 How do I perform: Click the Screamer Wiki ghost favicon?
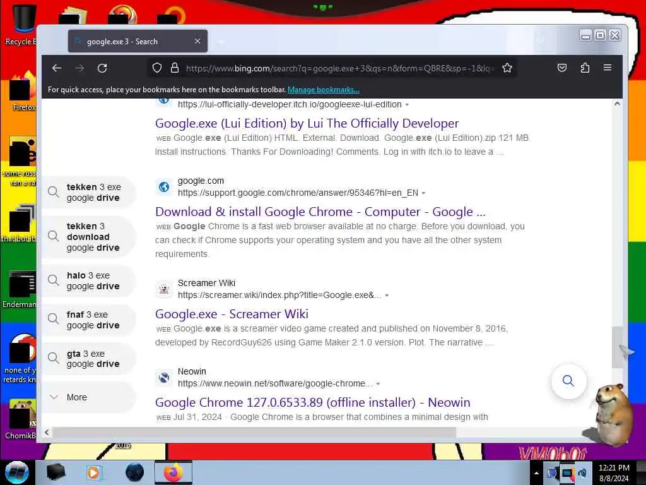point(164,289)
